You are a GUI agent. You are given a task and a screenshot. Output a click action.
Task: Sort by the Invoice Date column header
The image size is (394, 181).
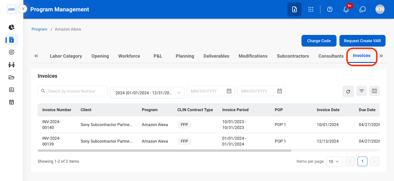(x=328, y=110)
